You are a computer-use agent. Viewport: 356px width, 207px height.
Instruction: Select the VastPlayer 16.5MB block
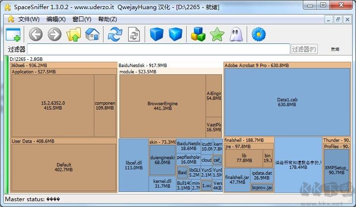coord(214,127)
